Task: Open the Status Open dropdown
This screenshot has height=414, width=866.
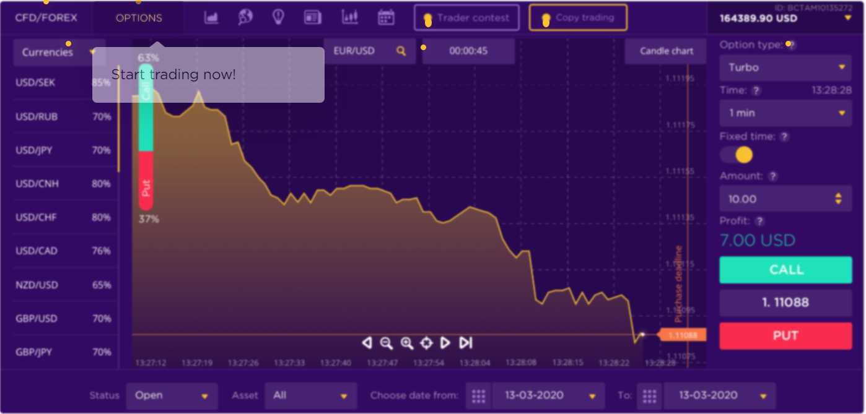Action: click(172, 396)
